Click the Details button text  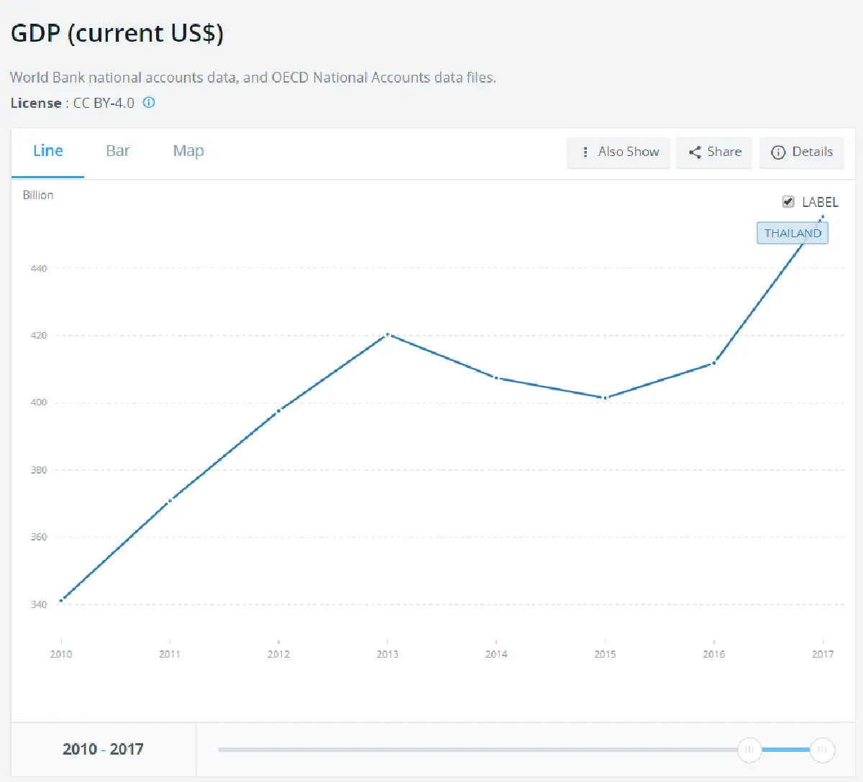pos(812,152)
